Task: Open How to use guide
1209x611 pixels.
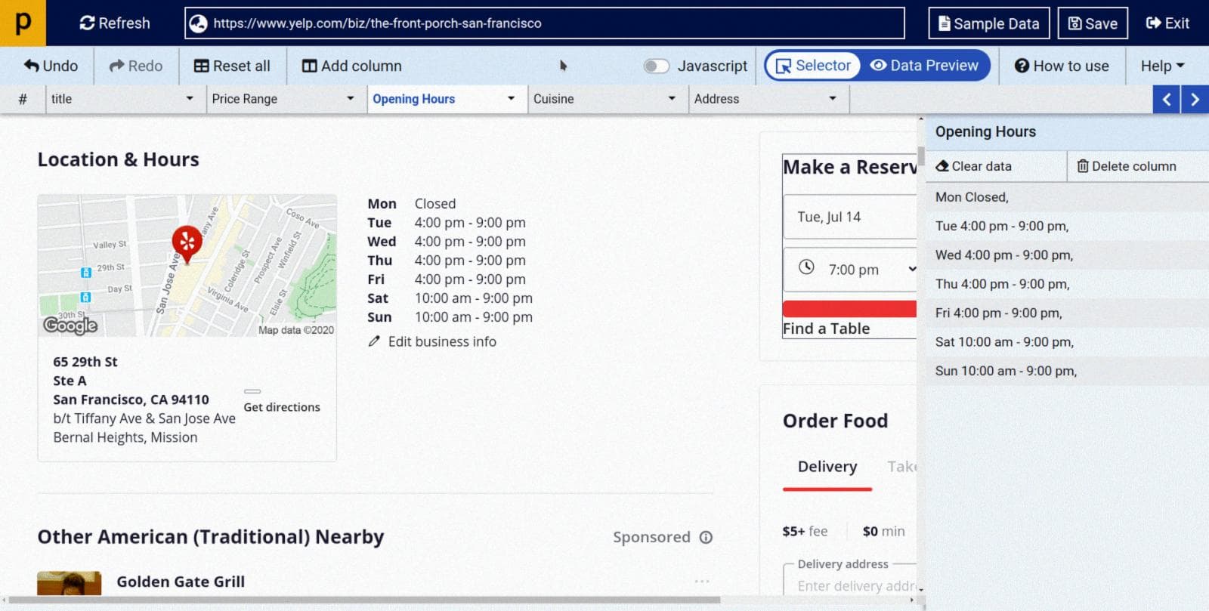Action: (1062, 66)
